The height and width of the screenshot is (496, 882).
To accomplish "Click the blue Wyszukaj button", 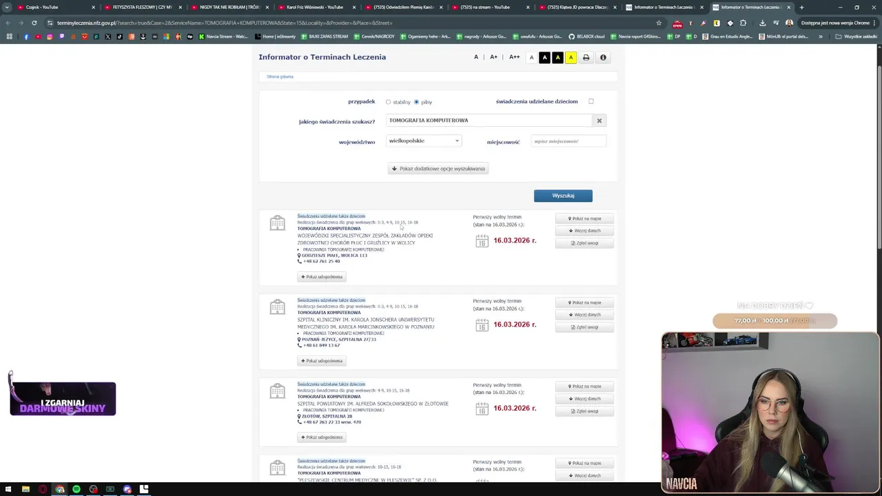I will (563, 196).
